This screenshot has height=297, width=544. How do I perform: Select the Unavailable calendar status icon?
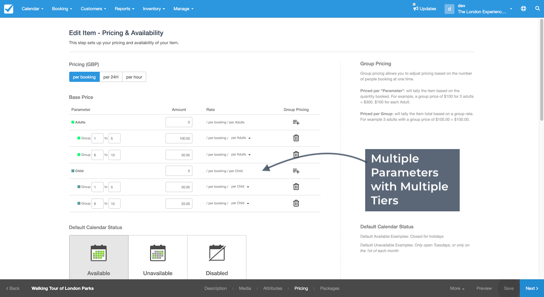pos(158,253)
